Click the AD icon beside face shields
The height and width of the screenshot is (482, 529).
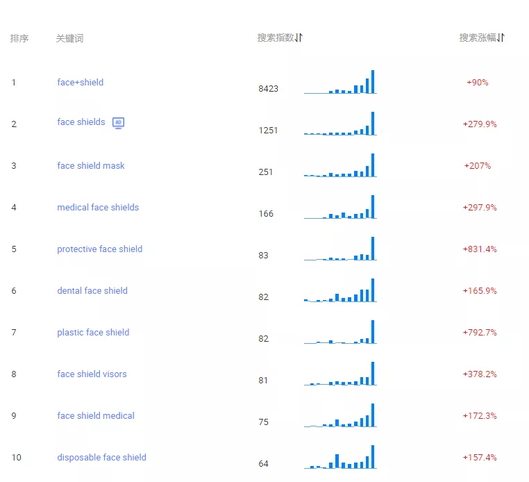118,123
